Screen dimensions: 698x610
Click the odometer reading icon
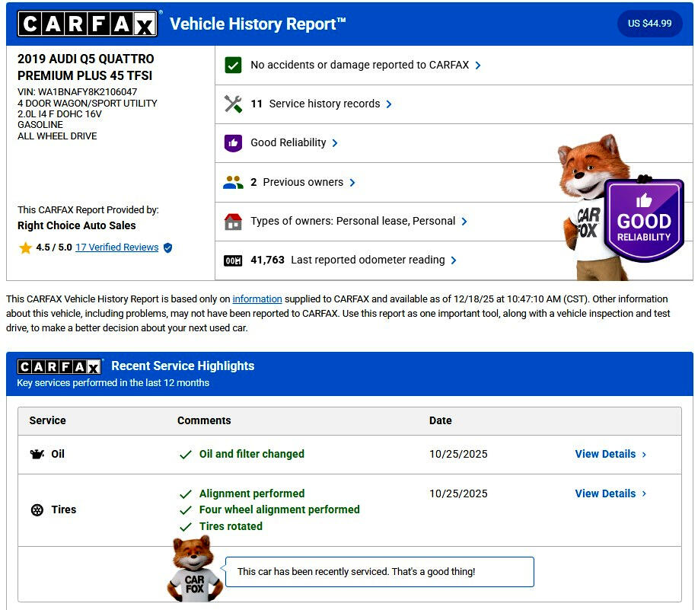pyautogui.click(x=233, y=260)
